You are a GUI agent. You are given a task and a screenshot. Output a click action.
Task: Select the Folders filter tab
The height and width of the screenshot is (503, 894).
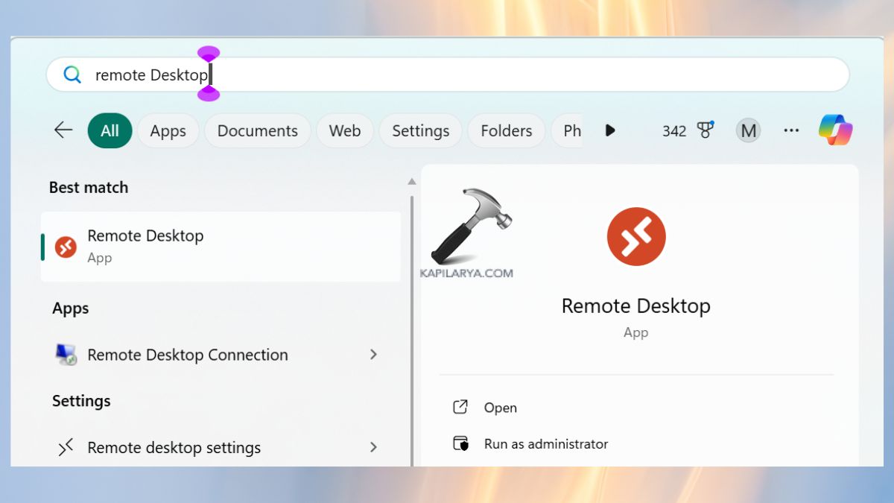pos(506,130)
